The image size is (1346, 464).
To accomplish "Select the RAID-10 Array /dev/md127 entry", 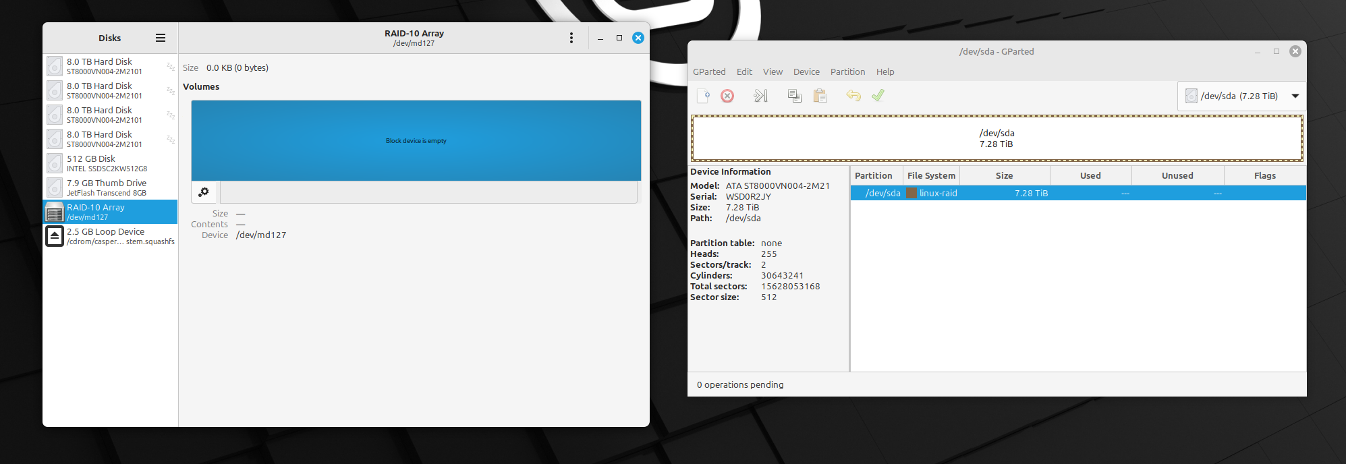I will (x=111, y=212).
